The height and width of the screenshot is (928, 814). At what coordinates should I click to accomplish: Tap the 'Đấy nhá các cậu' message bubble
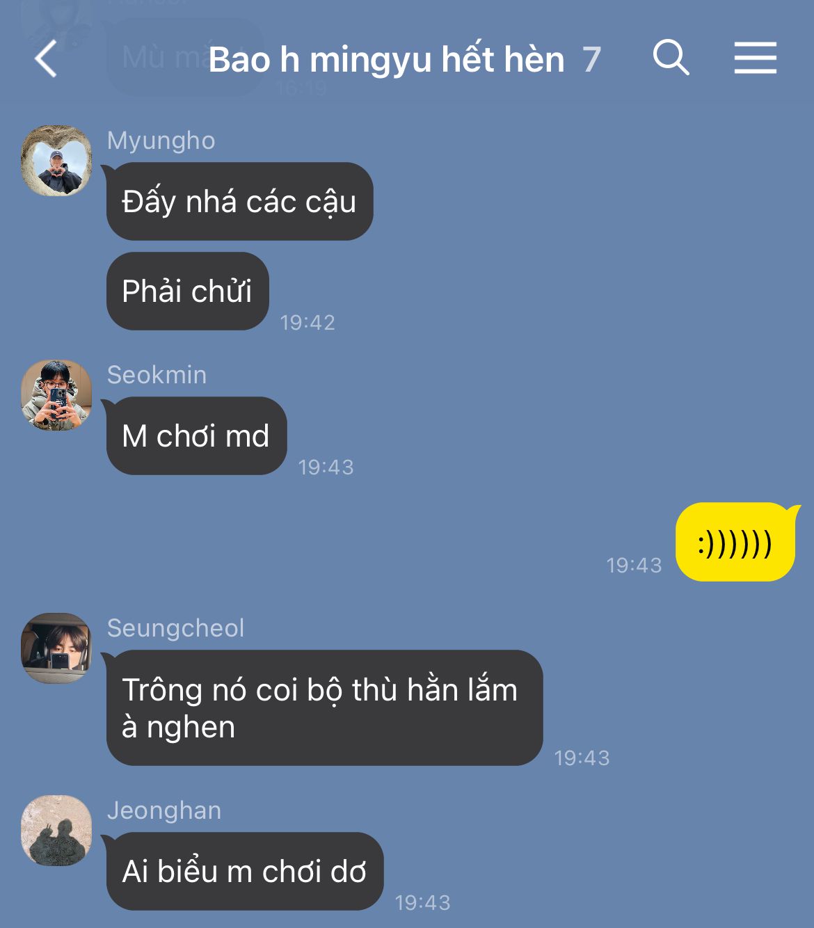click(x=240, y=202)
